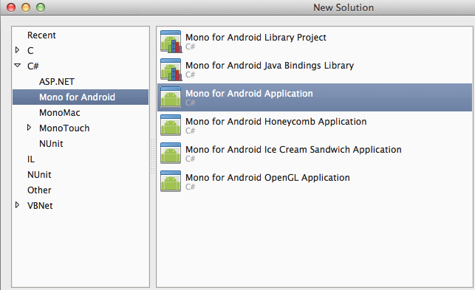
Task: Select the MonoTouch category label
Action: tap(64, 128)
